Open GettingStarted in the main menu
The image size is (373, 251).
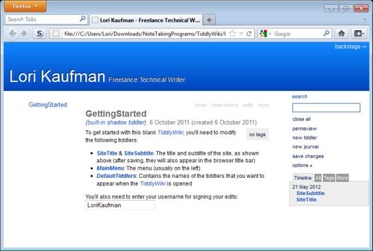(x=48, y=105)
